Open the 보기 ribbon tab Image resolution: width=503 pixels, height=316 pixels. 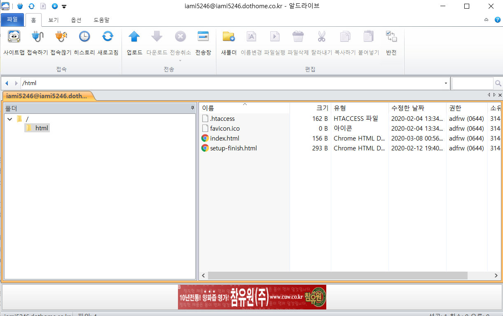(54, 20)
